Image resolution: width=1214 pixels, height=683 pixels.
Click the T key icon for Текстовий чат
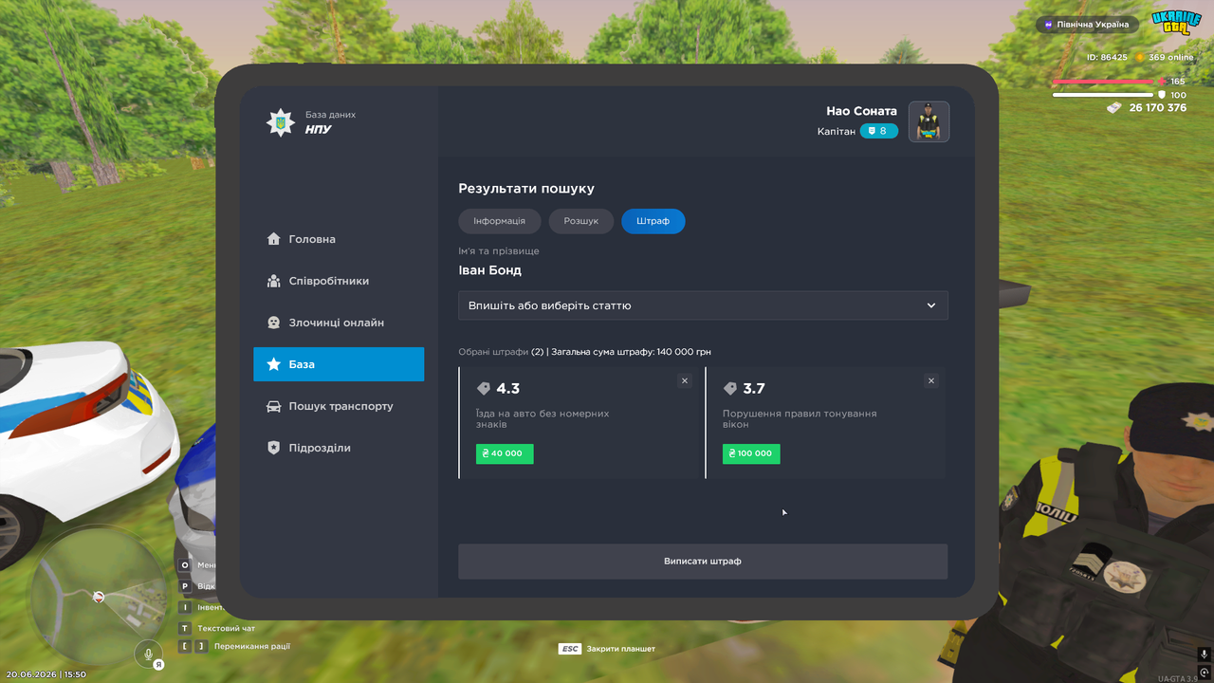[x=185, y=628]
